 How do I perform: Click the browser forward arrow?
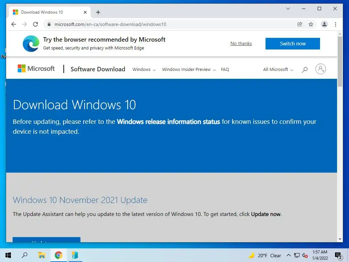(x=25, y=24)
